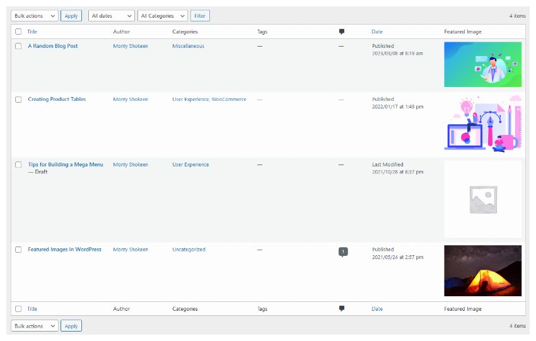Viewport: 536px width, 341px height.
Task: Sort posts by the Date header at the top
Action: coord(377,32)
